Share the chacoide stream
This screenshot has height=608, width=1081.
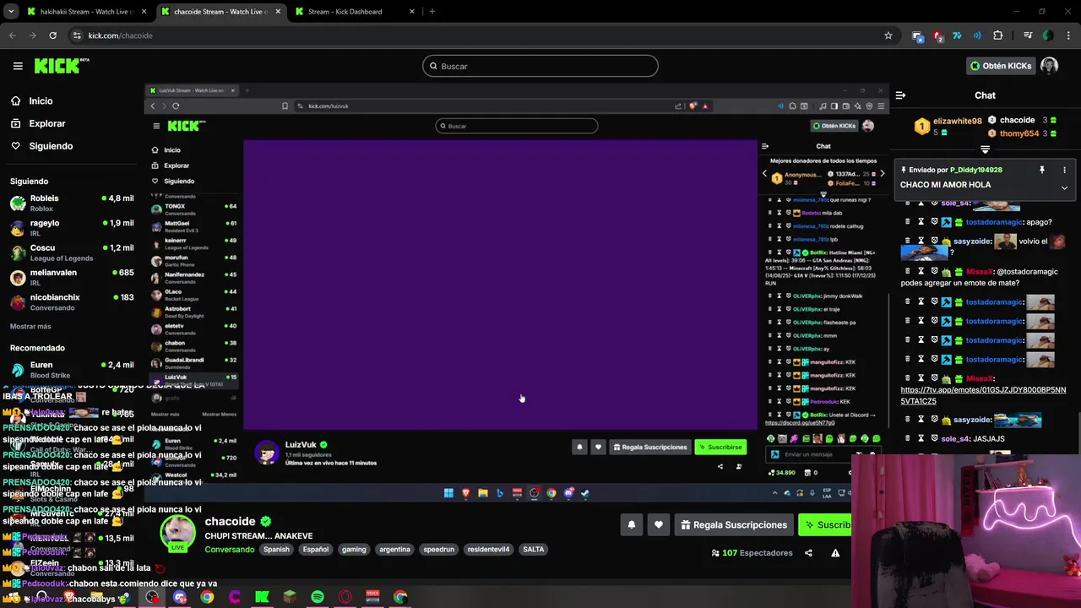pyautogui.click(x=808, y=553)
